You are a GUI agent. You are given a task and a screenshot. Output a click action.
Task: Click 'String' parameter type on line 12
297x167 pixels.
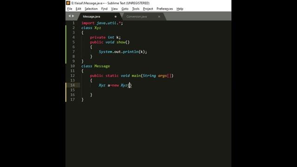[x=149, y=76]
